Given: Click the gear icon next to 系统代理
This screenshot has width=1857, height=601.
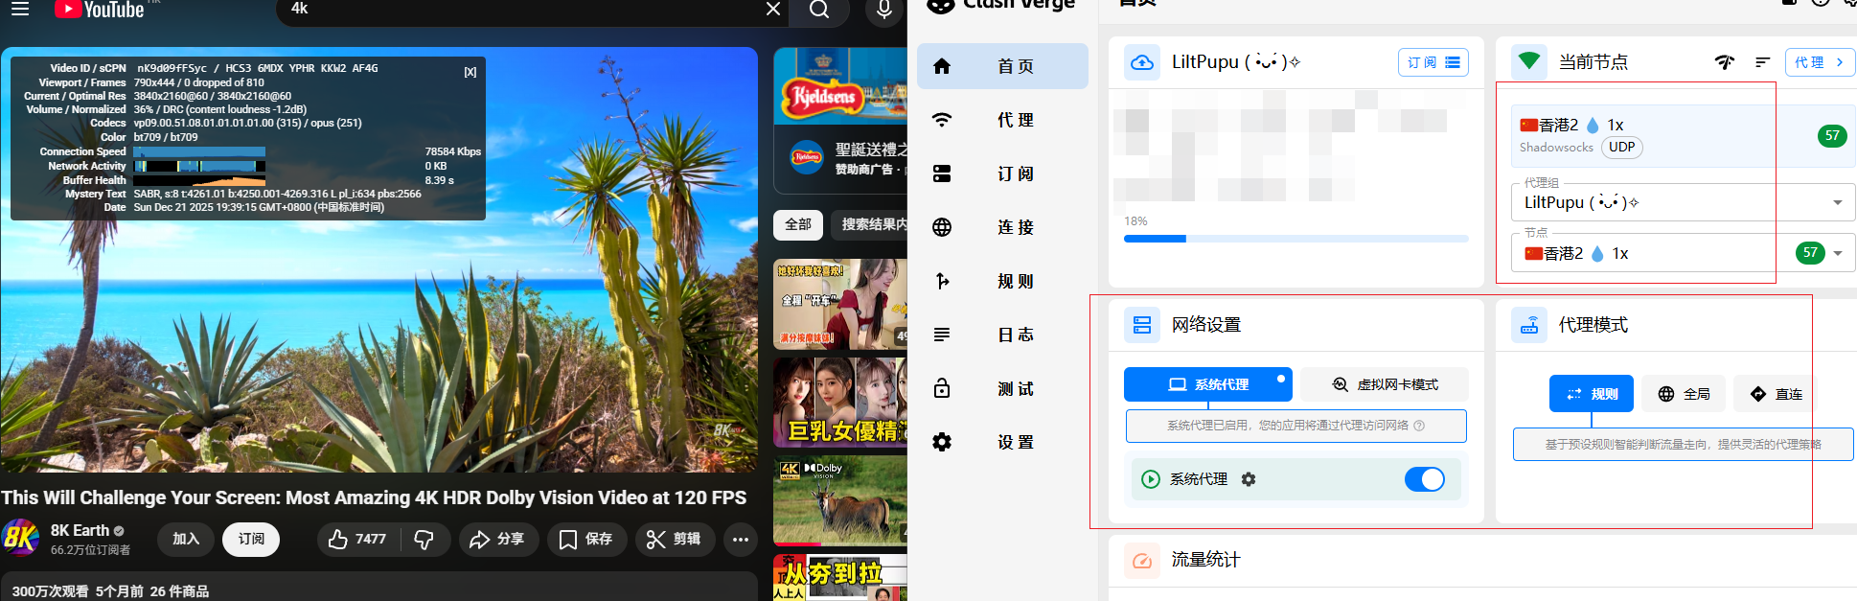Looking at the screenshot, I should tap(1249, 479).
